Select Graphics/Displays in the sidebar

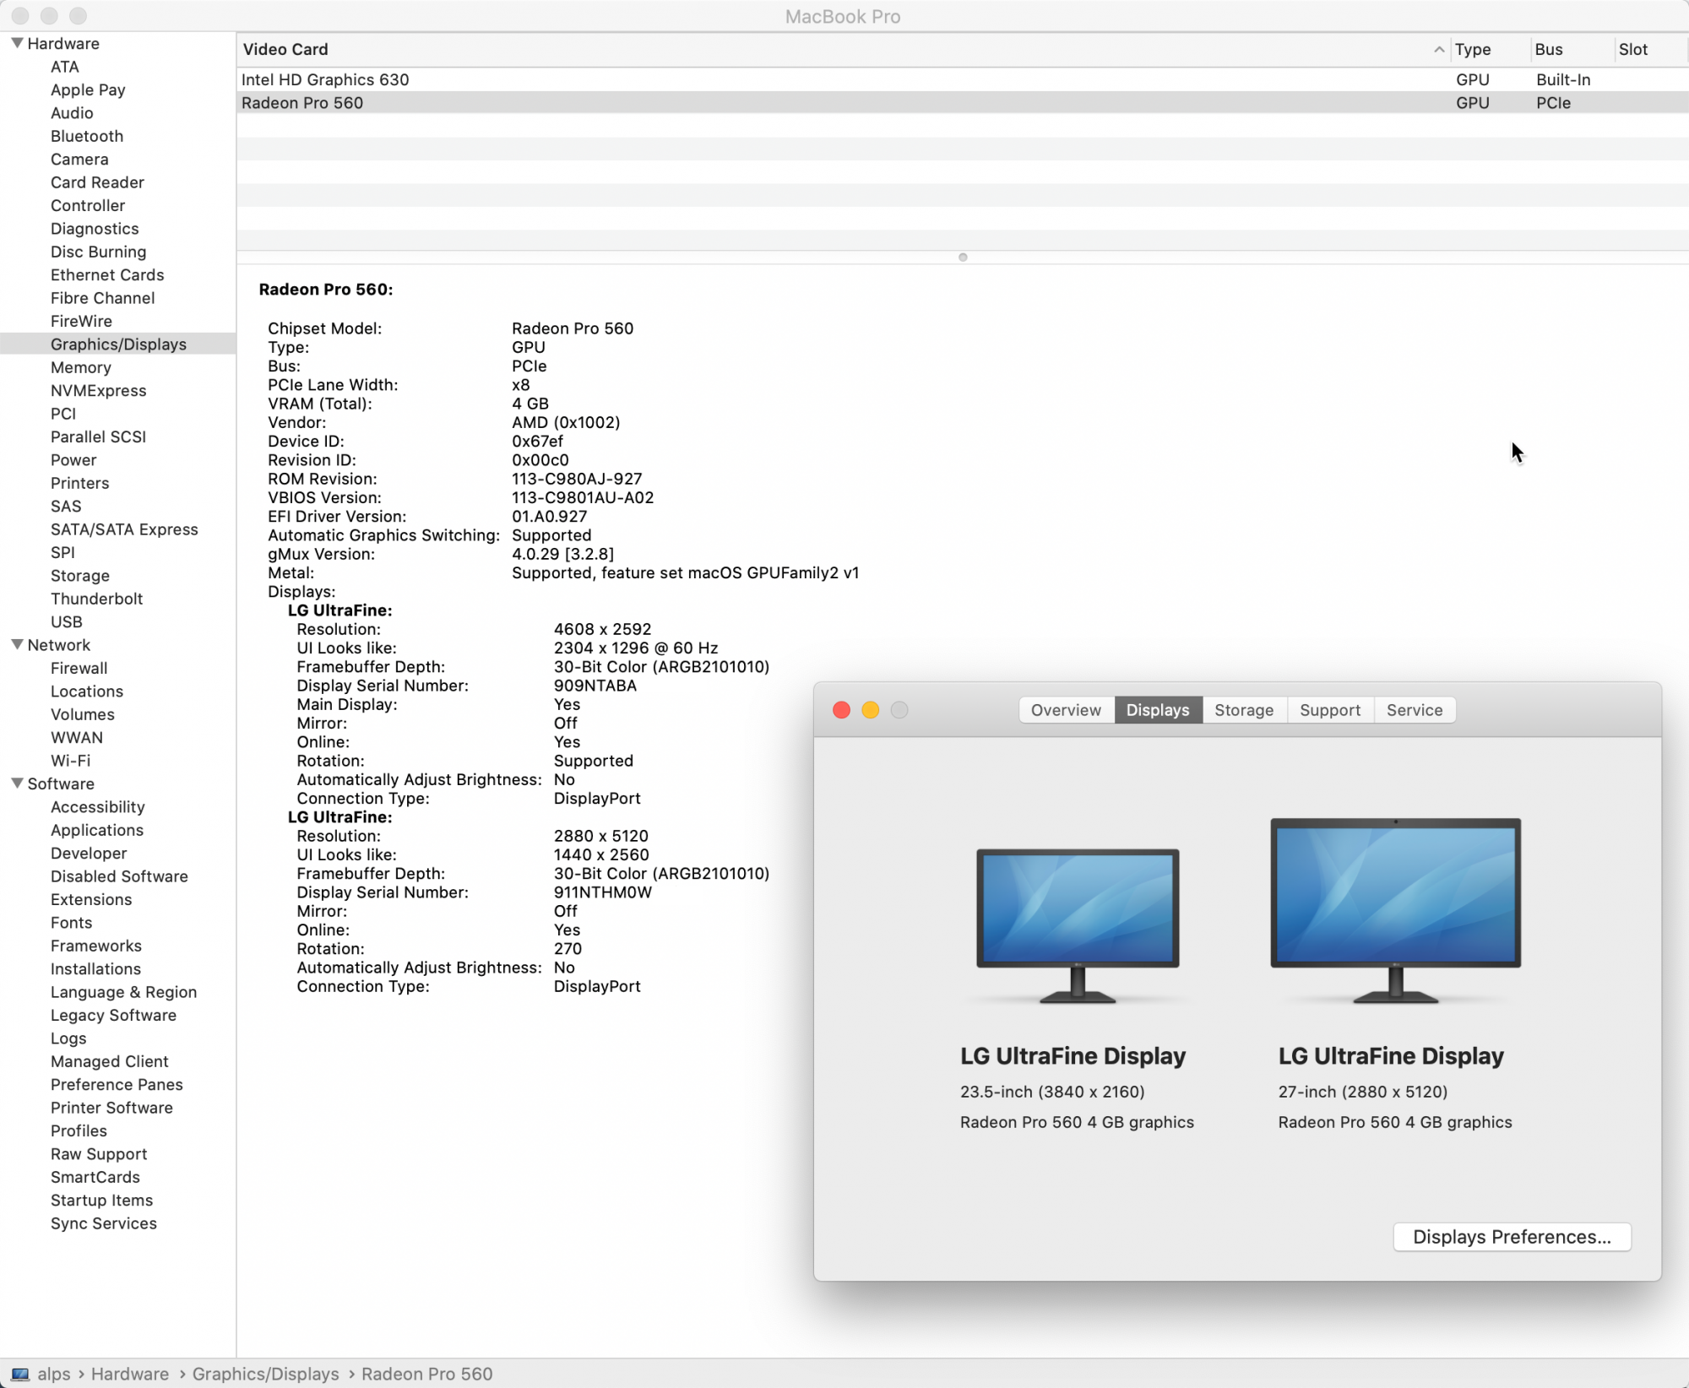point(118,344)
